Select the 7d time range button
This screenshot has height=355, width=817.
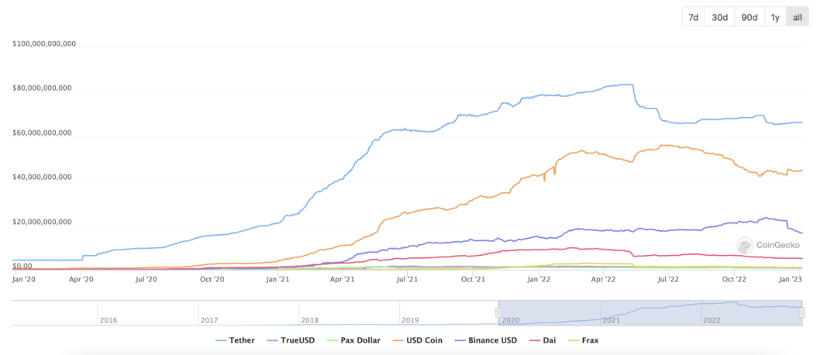coord(694,17)
